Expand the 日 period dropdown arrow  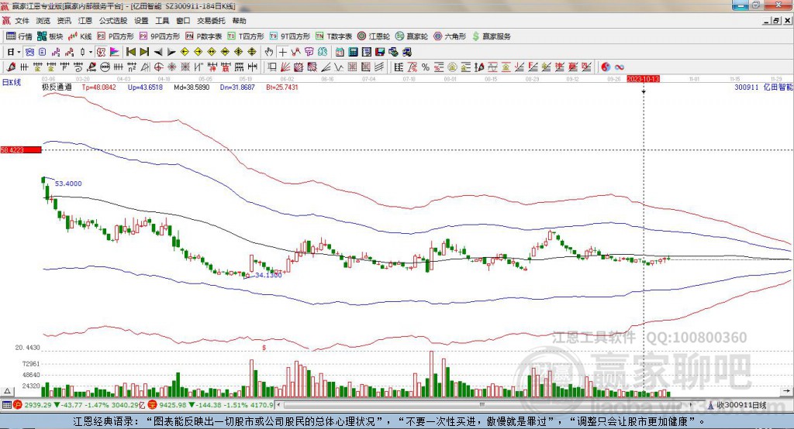coord(19,52)
